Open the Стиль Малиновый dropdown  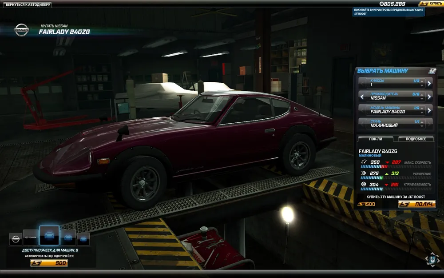395,123
